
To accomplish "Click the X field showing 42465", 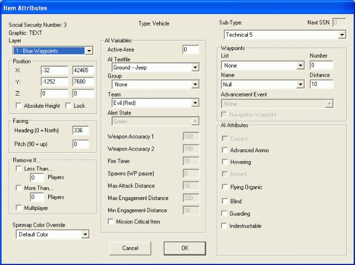I will 83,70.
